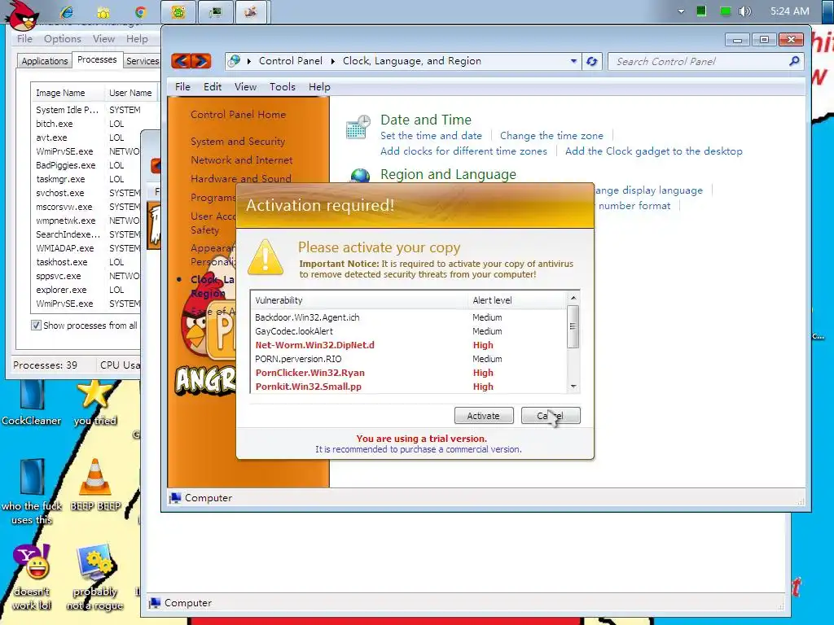Click the Image Name column header
The image size is (834, 625).
point(67,93)
